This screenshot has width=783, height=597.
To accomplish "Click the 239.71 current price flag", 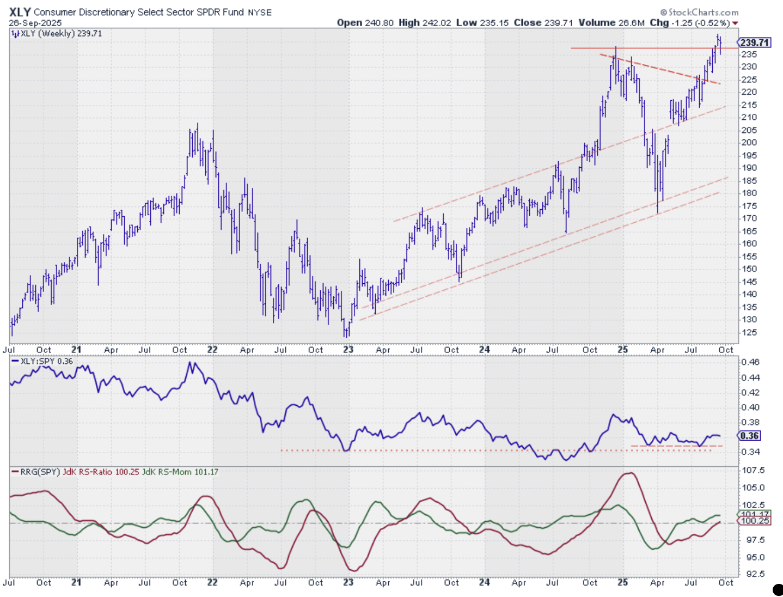I will pyautogui.click(x=754, y=42).
